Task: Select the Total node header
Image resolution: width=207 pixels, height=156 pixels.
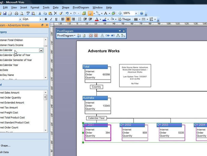Action: point(95,67)
